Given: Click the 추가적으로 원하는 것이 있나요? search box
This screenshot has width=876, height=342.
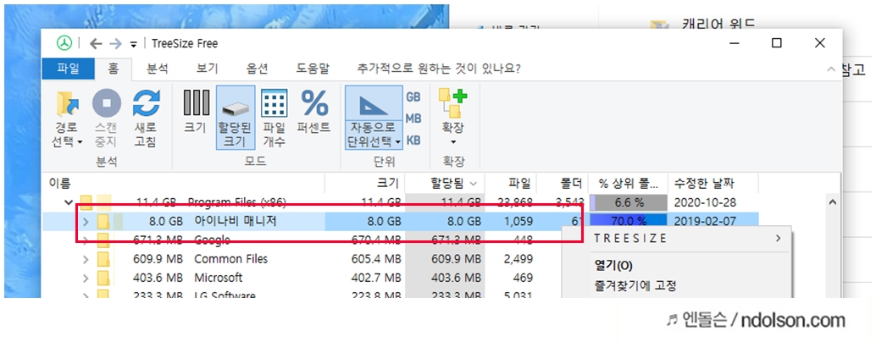Looking at the screenshot, I should point(439,69).
